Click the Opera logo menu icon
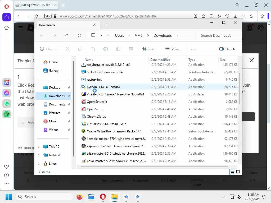The width and height of the screenshot is (271, 203). 7,7
